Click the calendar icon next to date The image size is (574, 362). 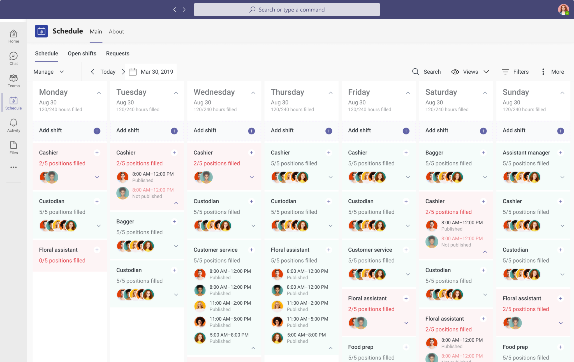click(133, 71)
